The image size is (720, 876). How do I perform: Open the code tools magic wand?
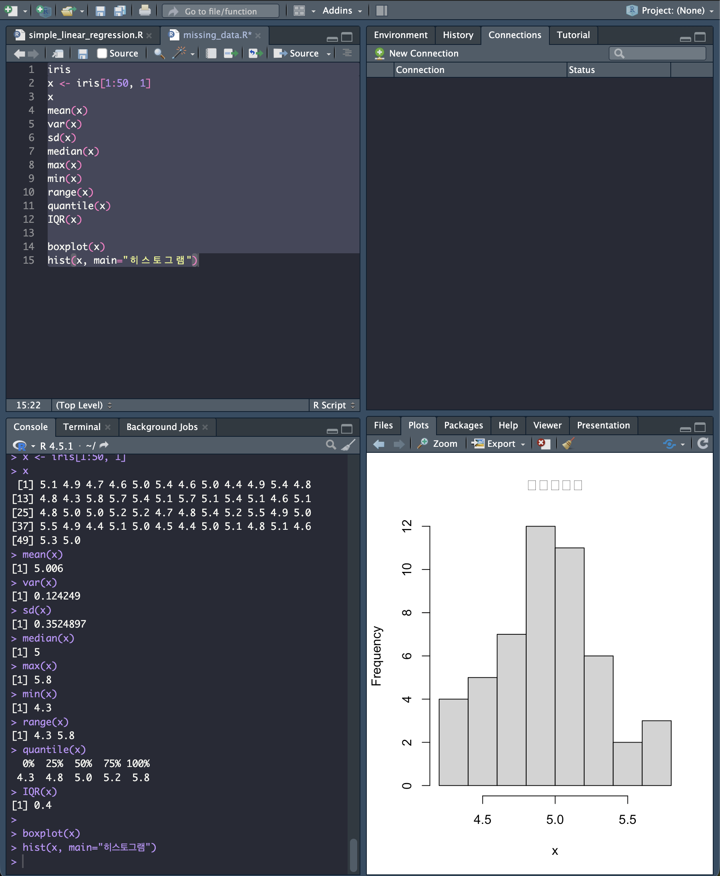[x=179, y=54]
